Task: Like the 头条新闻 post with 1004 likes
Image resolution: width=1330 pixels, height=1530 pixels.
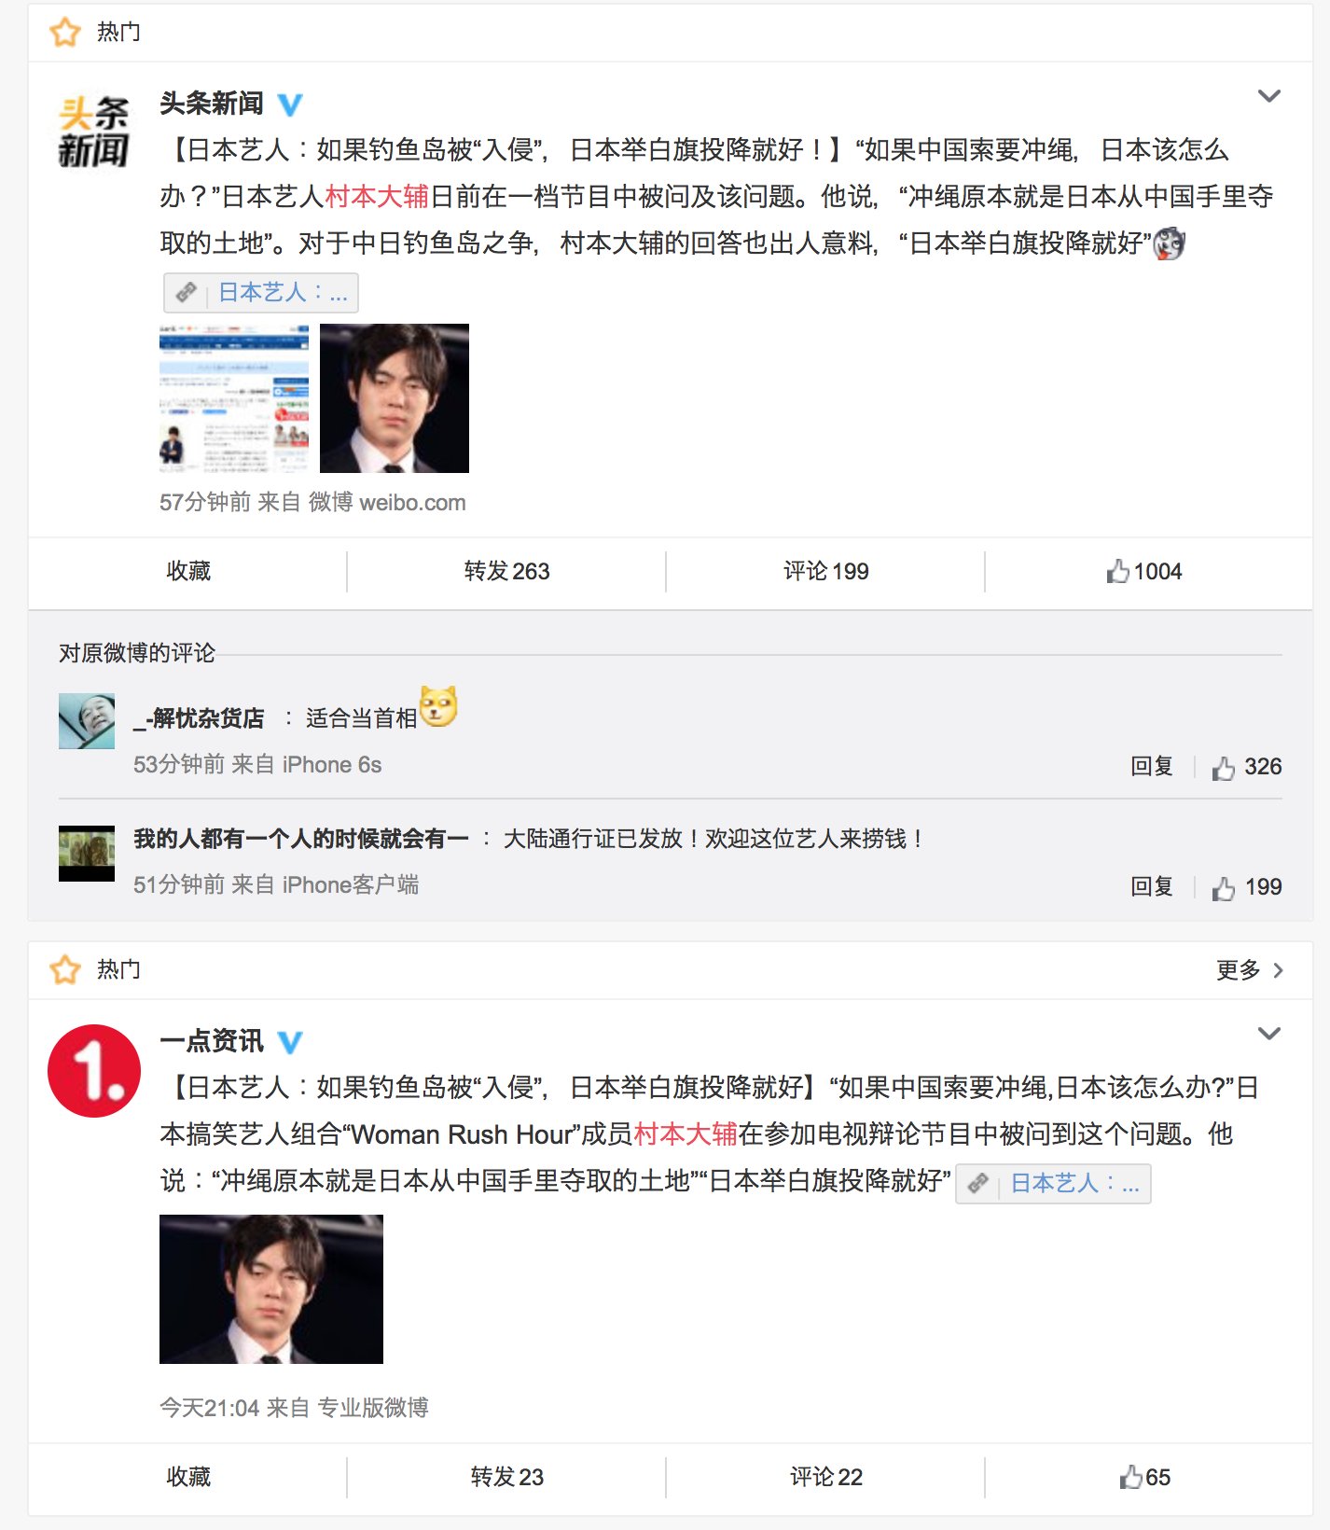Action: 1144,571
